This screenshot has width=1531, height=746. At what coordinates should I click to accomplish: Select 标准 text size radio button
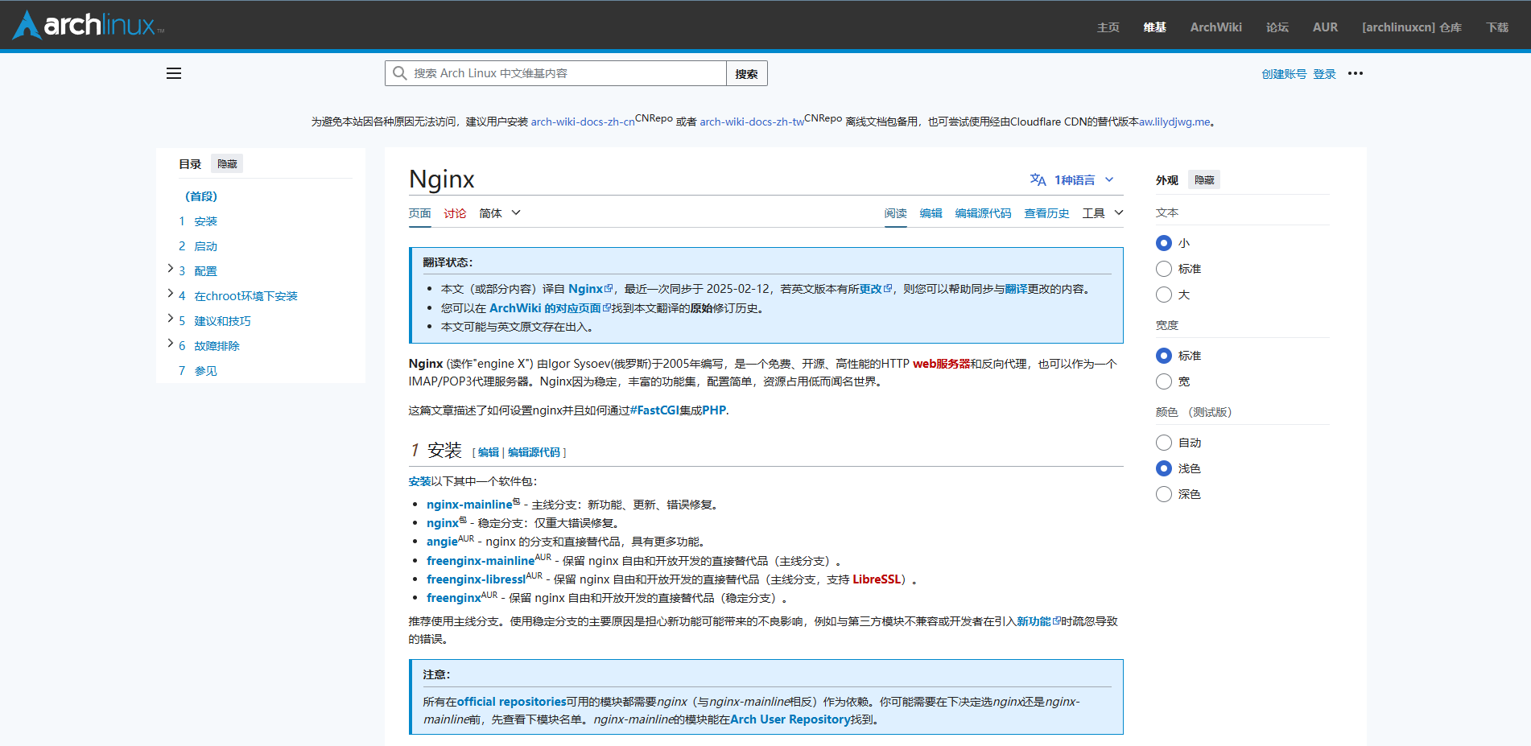tap(1164, 269)
